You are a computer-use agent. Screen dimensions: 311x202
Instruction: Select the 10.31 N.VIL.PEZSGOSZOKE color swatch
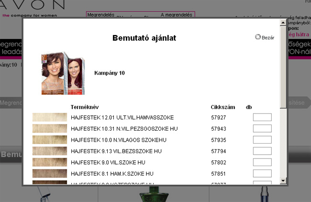[50, 129]
